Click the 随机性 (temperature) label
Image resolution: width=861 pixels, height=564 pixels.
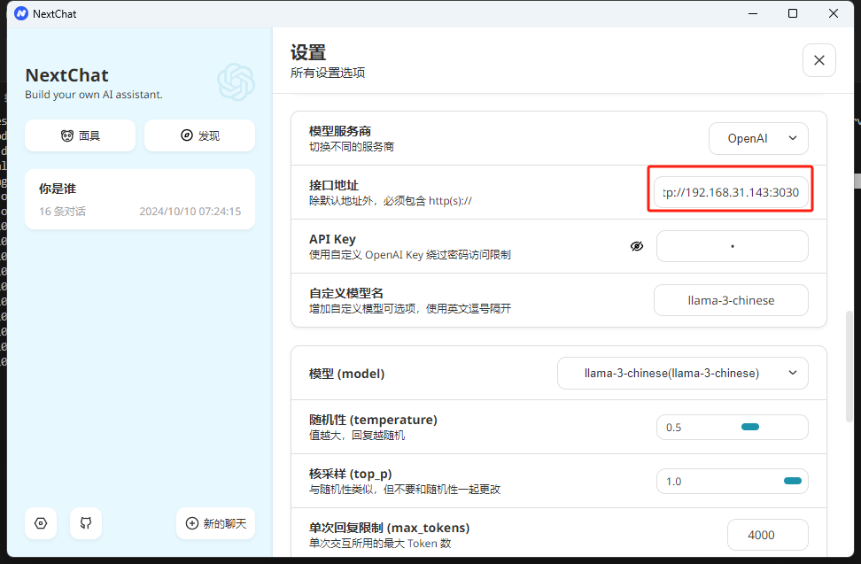click(373, 420)
